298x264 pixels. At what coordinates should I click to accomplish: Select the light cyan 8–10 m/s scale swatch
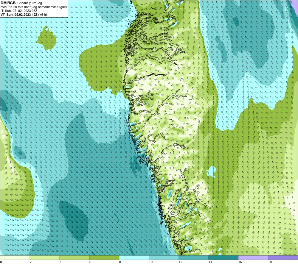point(134,257)
